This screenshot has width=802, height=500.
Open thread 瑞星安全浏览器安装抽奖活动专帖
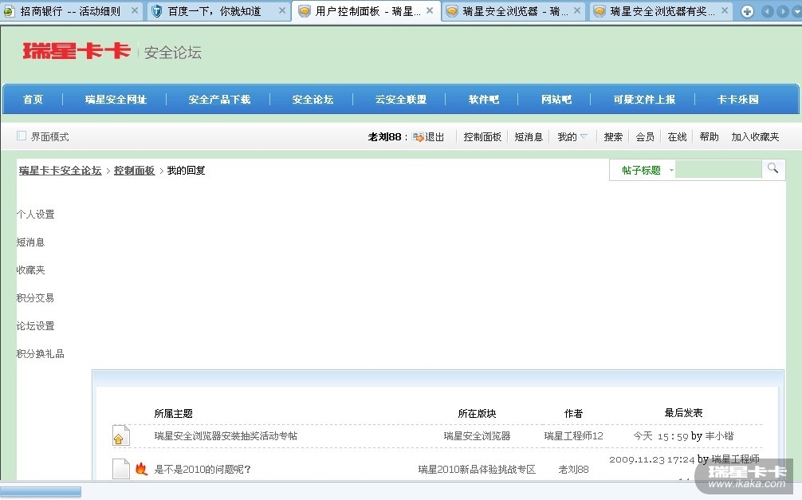click(x=226, y=435)
